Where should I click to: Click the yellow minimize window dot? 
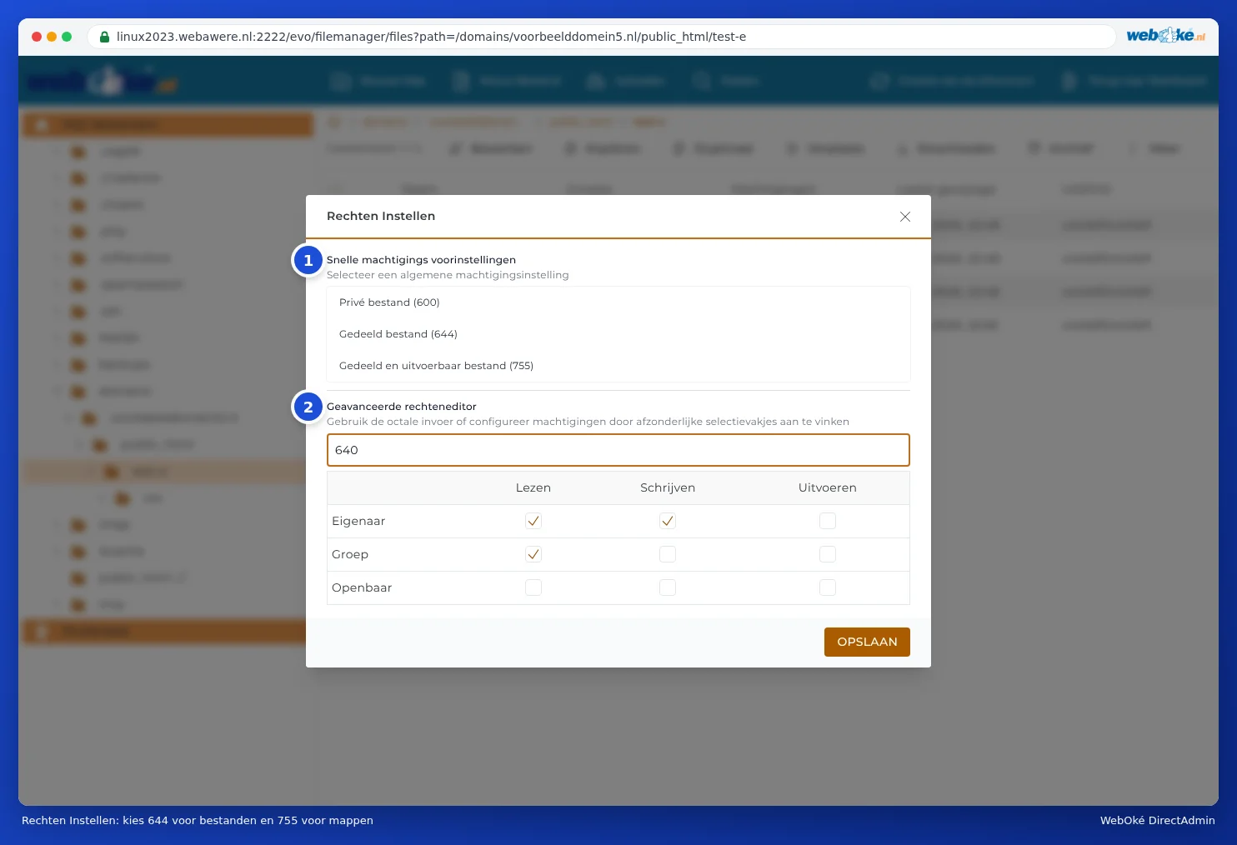52,37
